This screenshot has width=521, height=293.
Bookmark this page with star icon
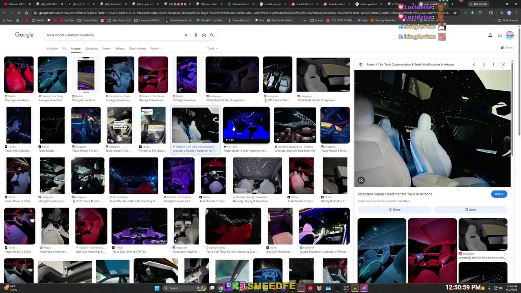pyautogui.click(x=455, y=13)
